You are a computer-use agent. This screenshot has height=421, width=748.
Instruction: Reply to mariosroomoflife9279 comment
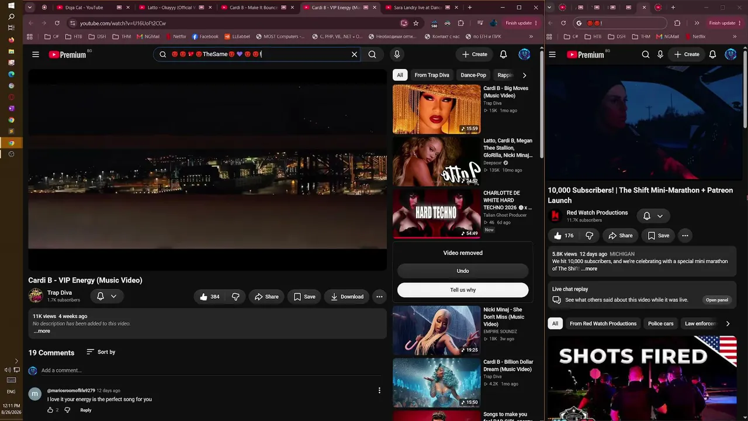86,410
